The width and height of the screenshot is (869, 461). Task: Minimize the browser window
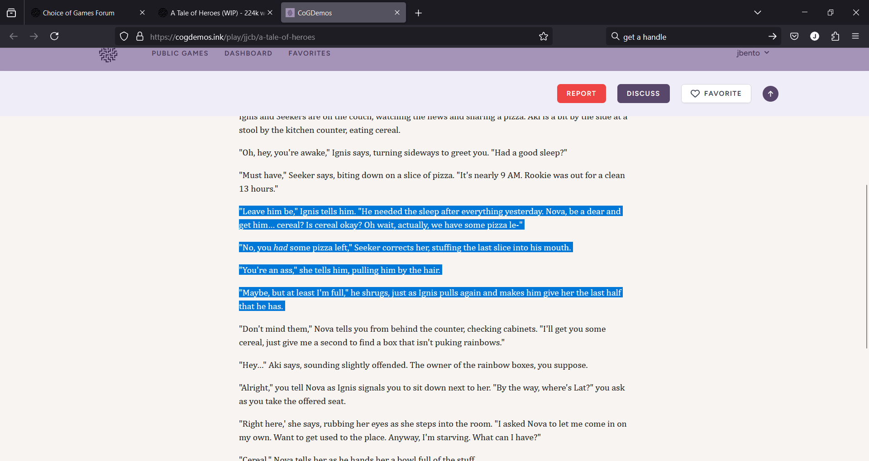point(805,13)
